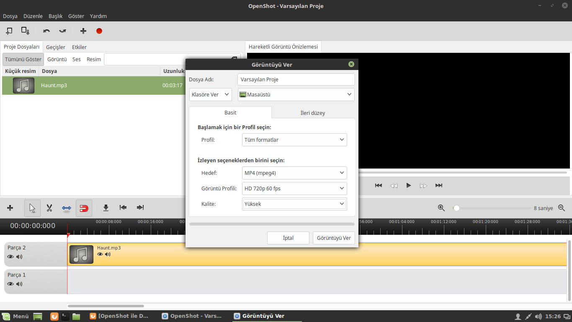Open the Klasöre Ver dropdown
Screen dimensions: 572x322
(x=211, y=94)
